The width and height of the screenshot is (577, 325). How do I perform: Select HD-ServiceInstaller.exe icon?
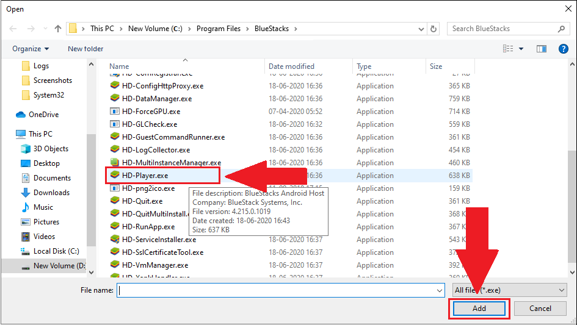pos(115,240)
